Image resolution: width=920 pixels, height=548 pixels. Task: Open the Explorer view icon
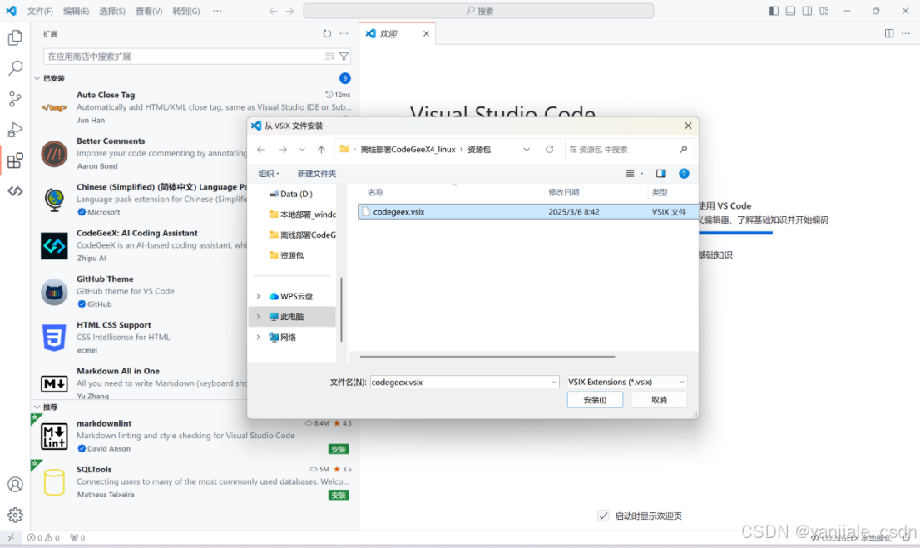pos(15,37)
